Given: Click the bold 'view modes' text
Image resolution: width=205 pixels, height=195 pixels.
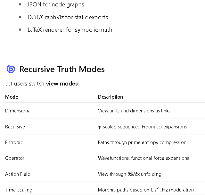Looking at the screenshot, I should tap(62, 84).
